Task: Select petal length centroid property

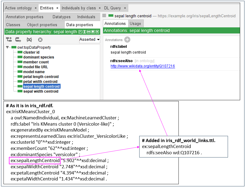Action: click(41, 77)
